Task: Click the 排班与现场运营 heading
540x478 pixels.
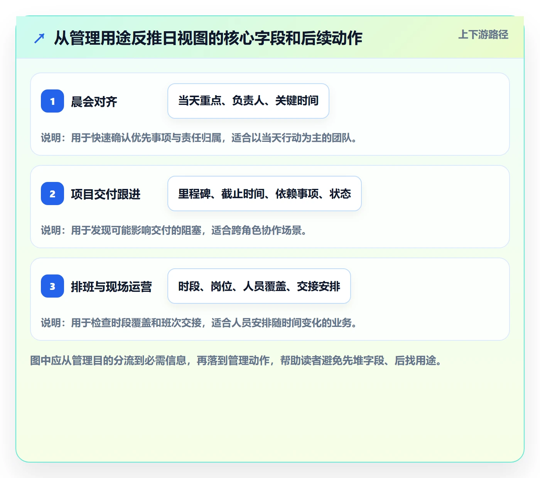Action: (x=111, y=287)
